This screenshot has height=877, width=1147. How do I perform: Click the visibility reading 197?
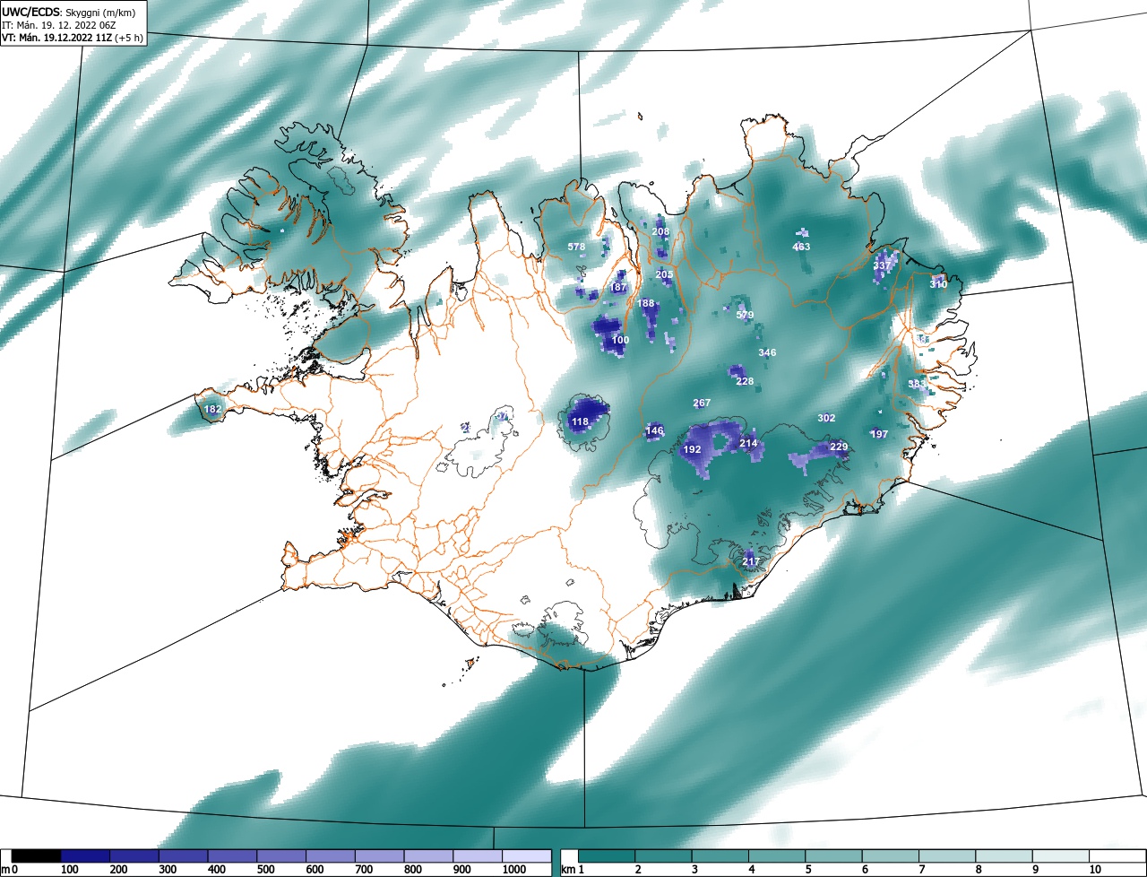[879, 434]
